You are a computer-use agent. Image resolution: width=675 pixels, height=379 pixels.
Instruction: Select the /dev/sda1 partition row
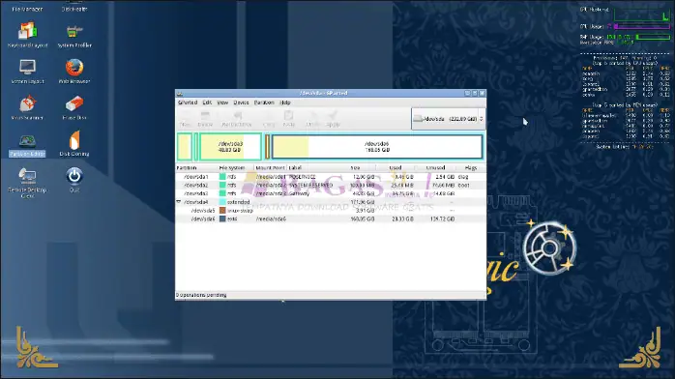[331, 177]
